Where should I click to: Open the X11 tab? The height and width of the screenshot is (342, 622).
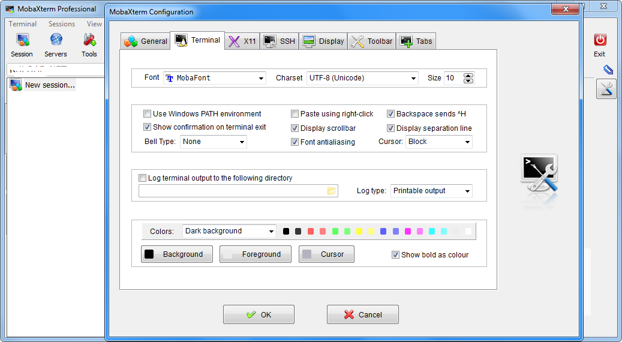(x=242, y=41)
